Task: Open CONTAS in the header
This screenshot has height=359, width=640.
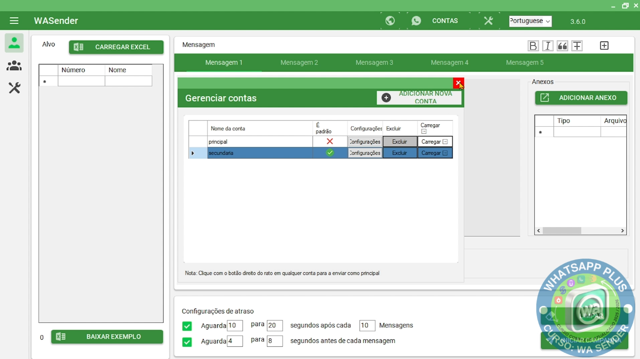Action: [x=445, y=21]
